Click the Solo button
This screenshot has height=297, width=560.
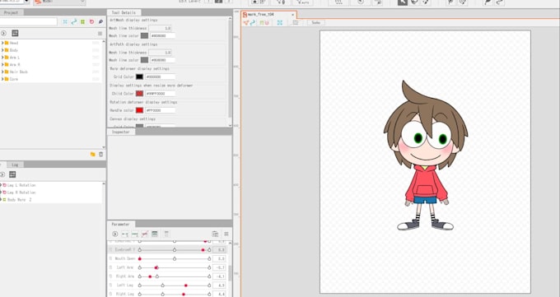pos(315,22)
